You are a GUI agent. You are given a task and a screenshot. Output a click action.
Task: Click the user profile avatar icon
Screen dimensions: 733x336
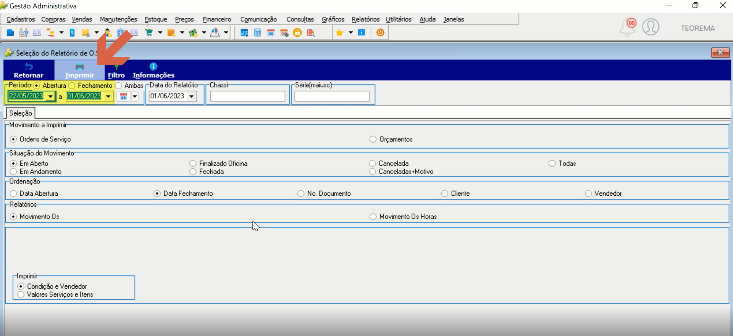651,27
